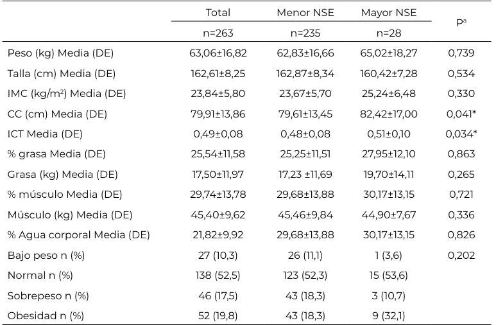Click the 'n=28' sample size cell
The height and width of the screenshot is (325, 496).
pyautogui.click(x=388, y=33)
